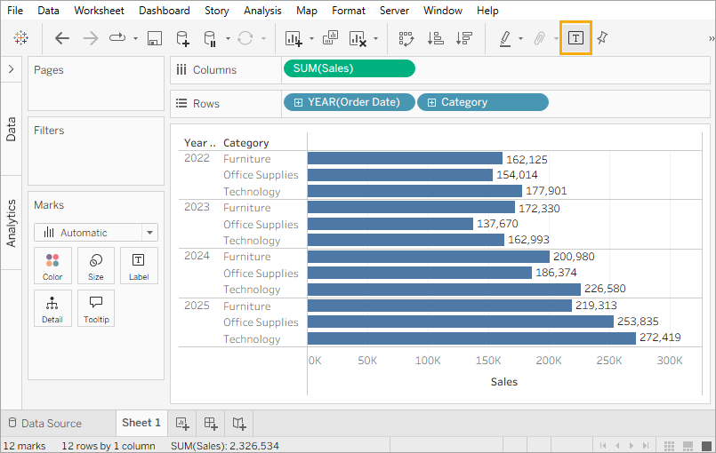Sort bars ascending via toolbar icon
The image size is (716, 453).
tap(435, 38)
